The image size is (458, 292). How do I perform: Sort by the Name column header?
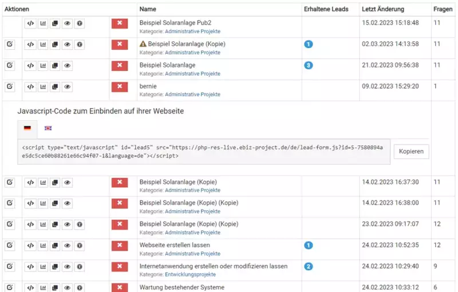pos(148,9)
